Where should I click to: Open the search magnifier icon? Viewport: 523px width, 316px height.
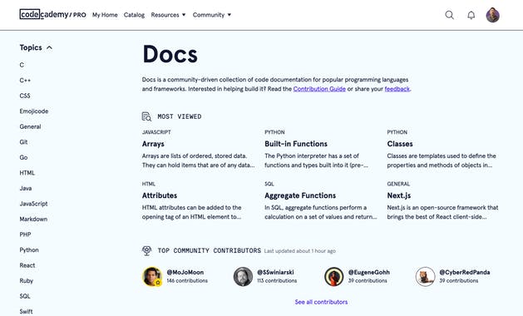[449, 15]
